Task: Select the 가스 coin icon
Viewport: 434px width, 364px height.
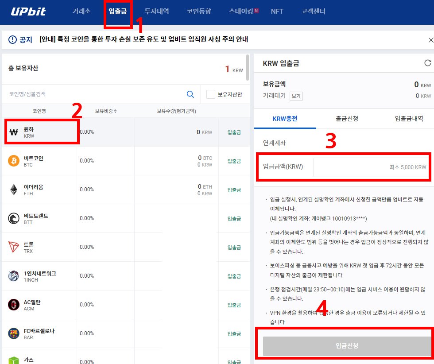Action: point(14,360)
